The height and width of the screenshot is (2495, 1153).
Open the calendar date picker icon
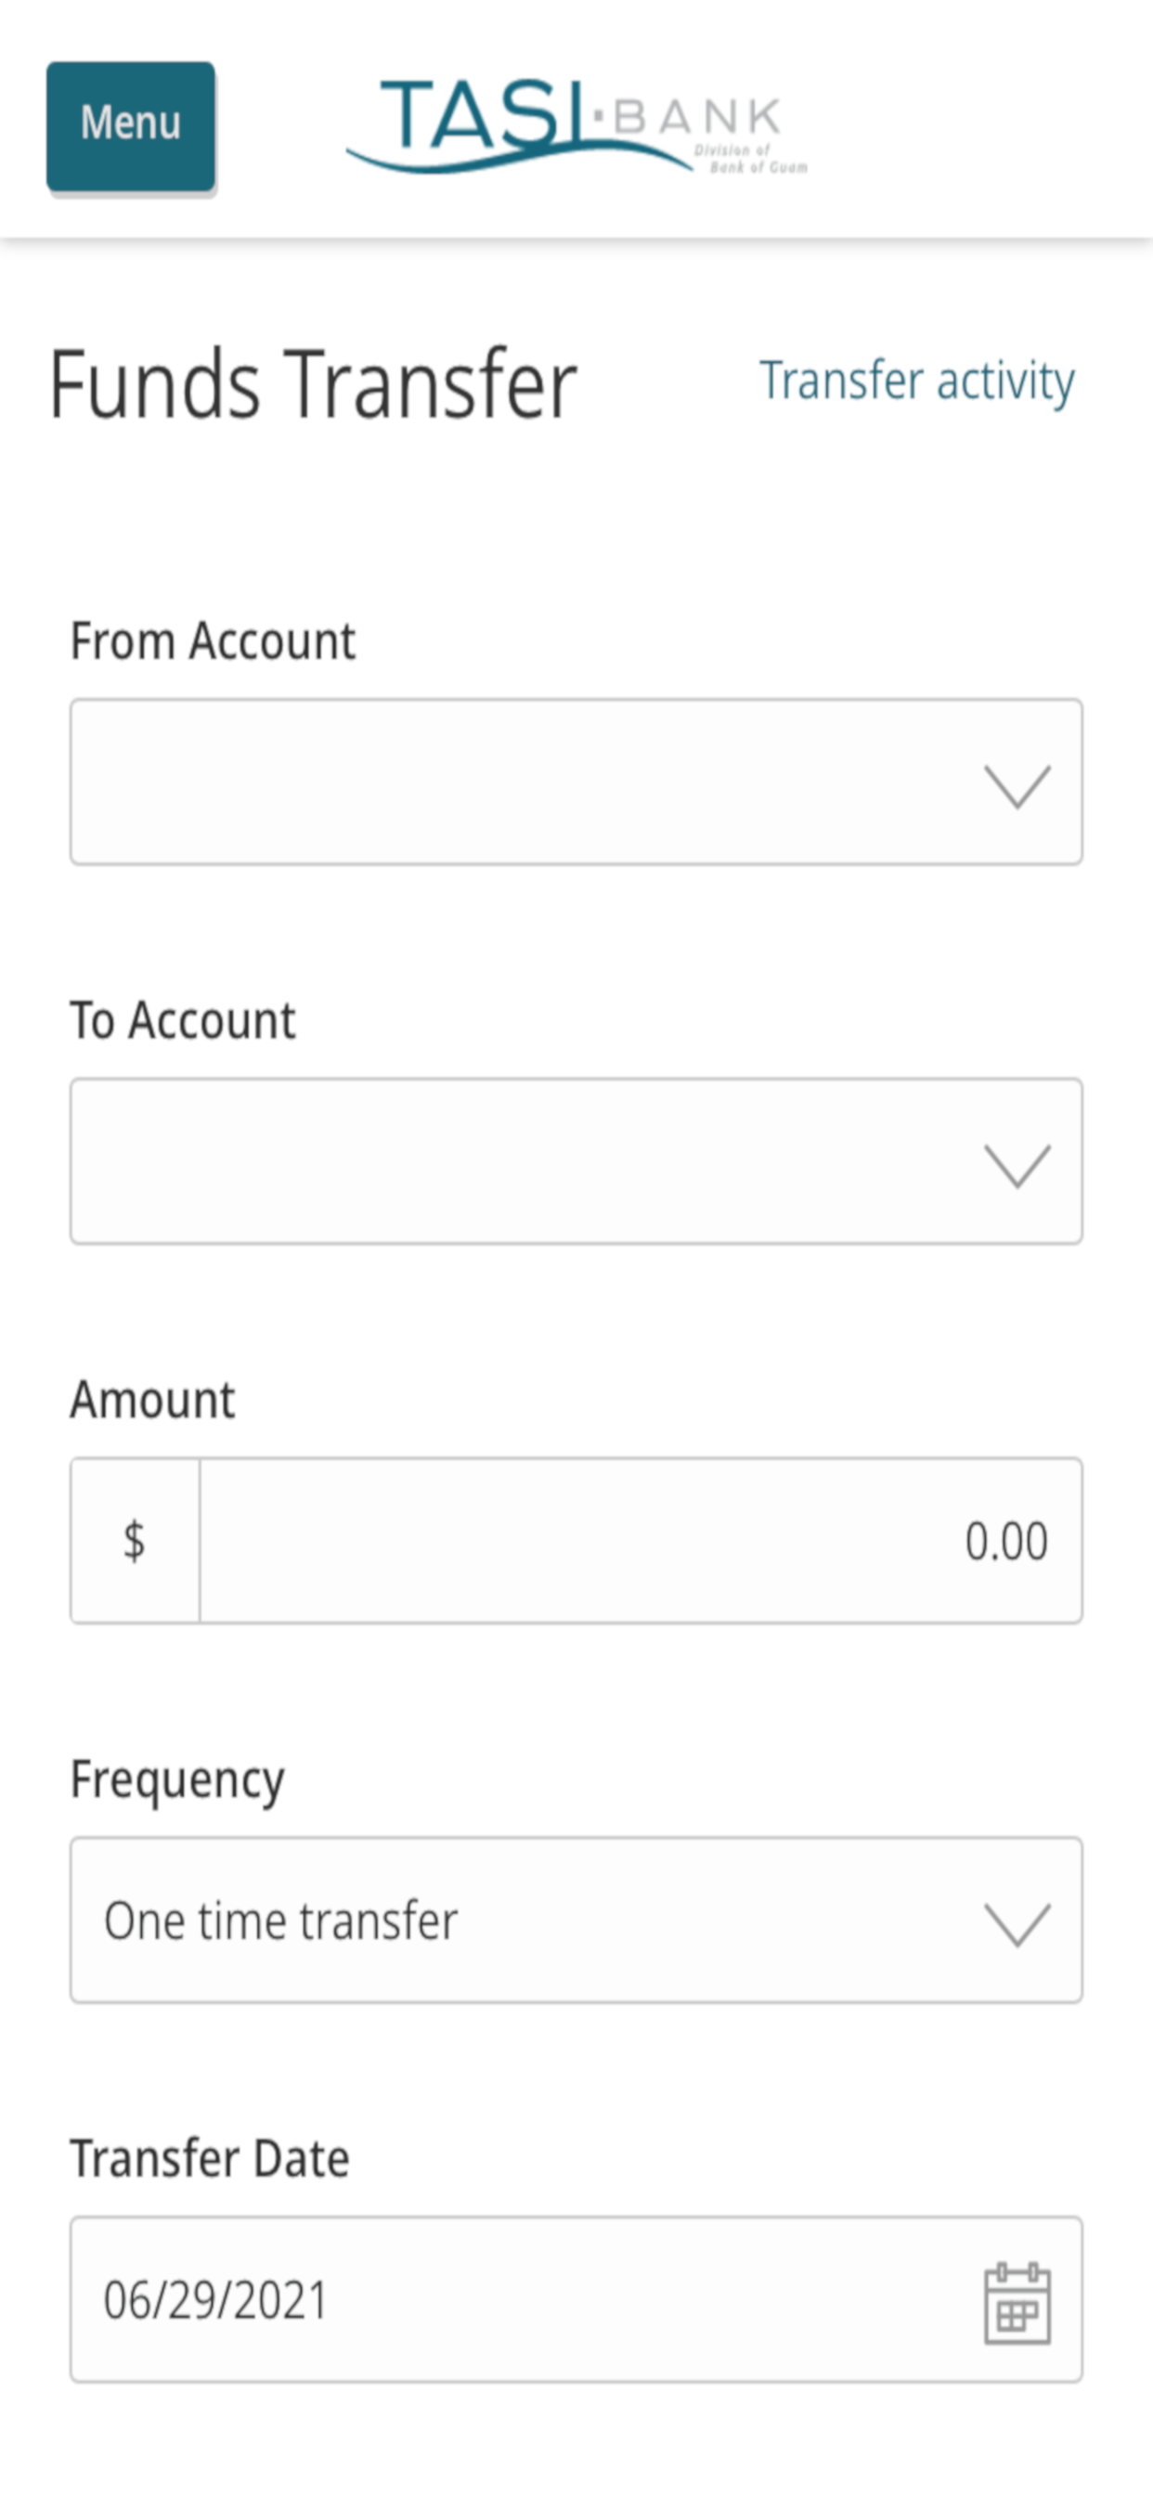point(1017,2303)
